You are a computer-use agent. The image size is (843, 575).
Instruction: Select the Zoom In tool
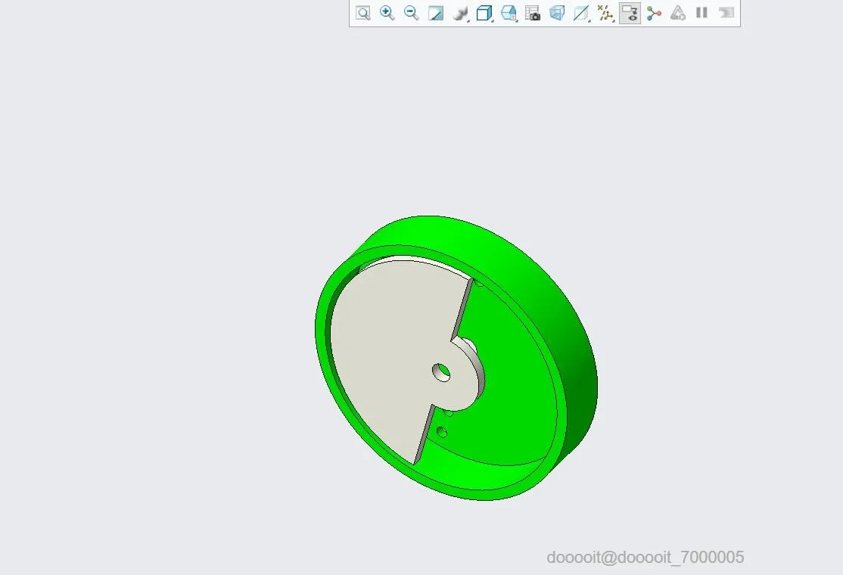[x=387, y=13]
